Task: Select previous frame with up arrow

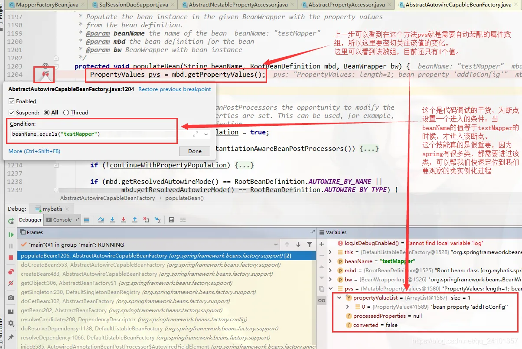Action: click(287, 245)
